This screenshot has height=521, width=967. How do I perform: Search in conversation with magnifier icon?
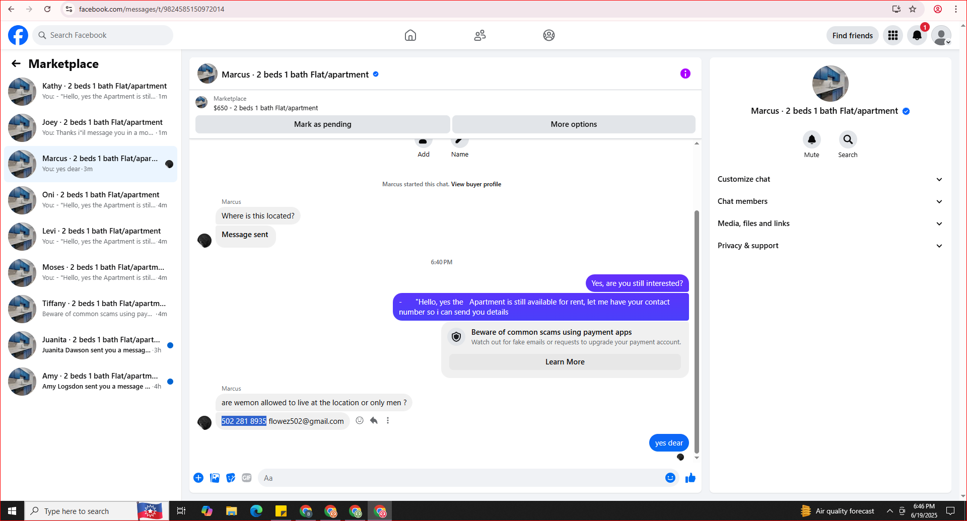pyautogui.click(x=848, y=139)
